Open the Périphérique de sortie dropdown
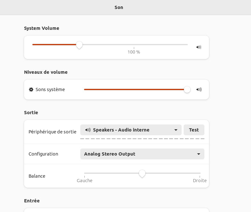The height and width of the screenshot is (212, 251). tap(131, 130)
